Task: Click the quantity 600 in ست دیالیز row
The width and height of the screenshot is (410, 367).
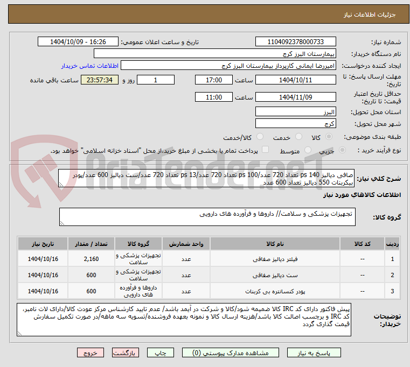Action: click(91, 275)
